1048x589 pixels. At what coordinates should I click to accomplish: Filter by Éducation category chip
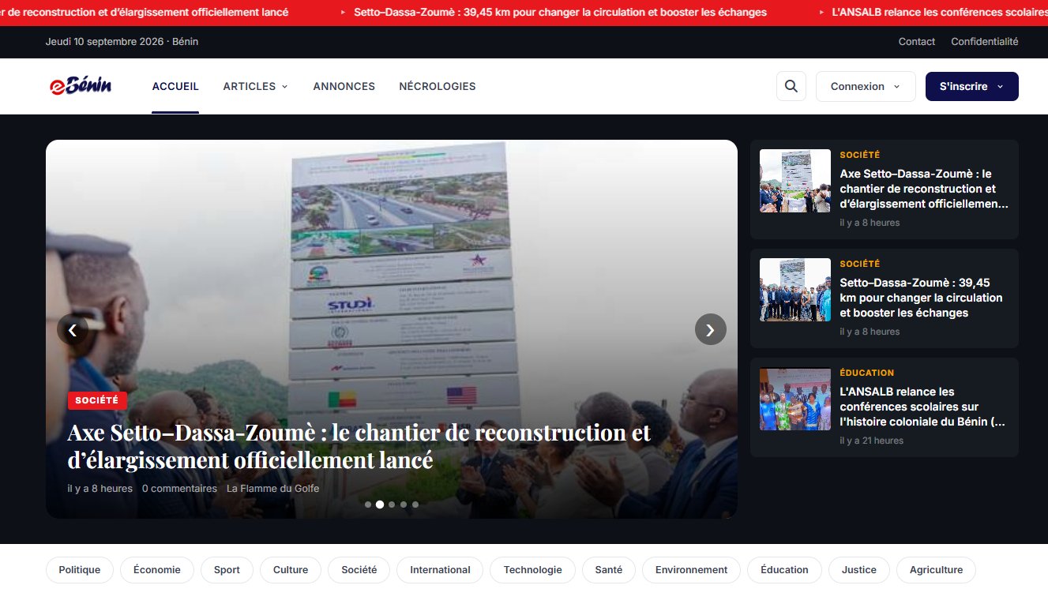pos(784,570)
